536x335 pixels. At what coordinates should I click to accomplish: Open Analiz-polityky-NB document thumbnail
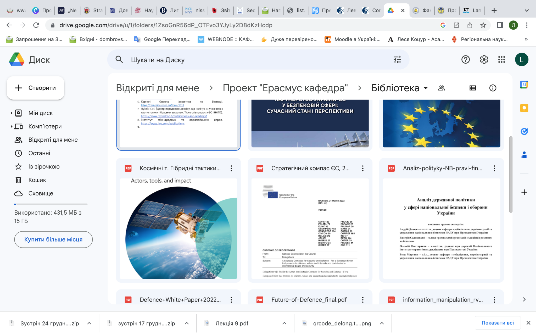(x=442, y=228)
